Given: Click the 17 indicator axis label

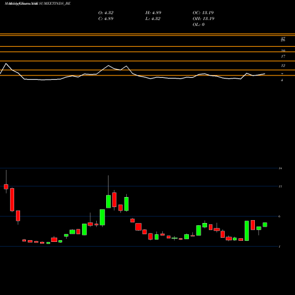Looking at the screenshot, I should (x=283, y=57).
